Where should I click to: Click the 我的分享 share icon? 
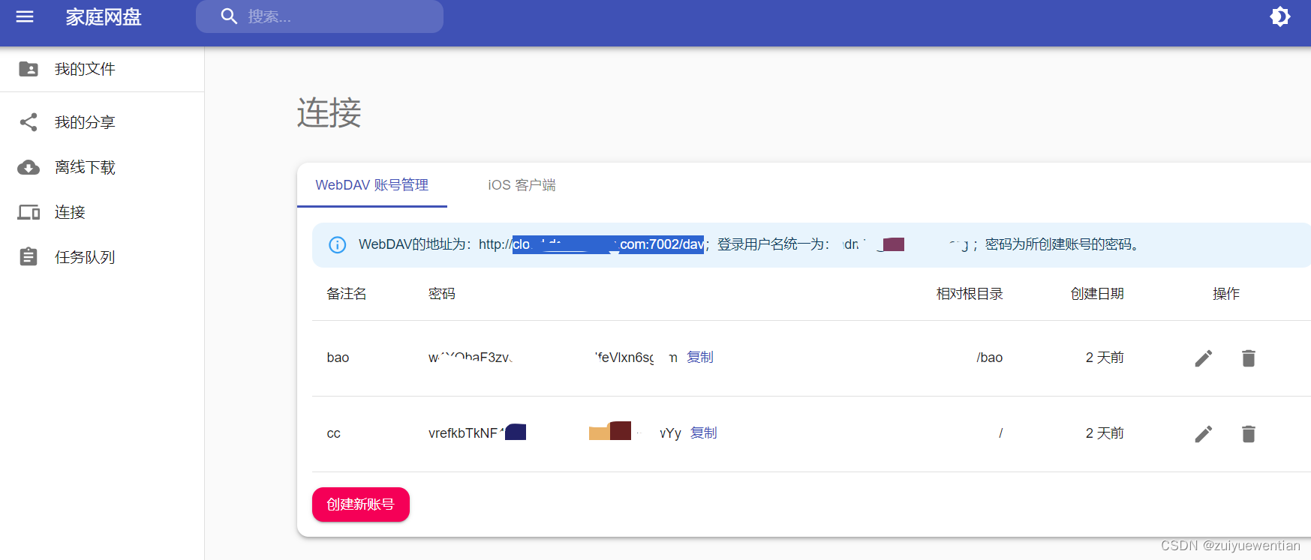[x=29, y=122]
